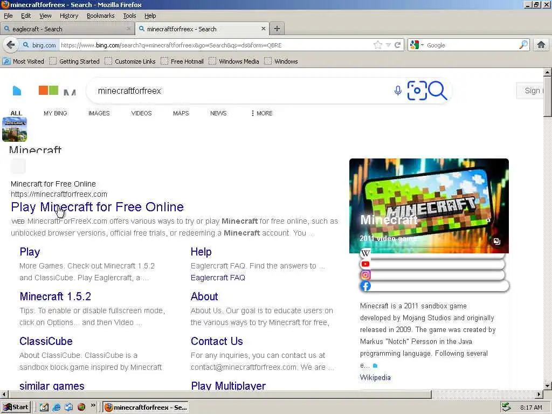The image size is (552, 414).
Task: Close the minecraftforfreex - Search tab
Action: point(263,29)
